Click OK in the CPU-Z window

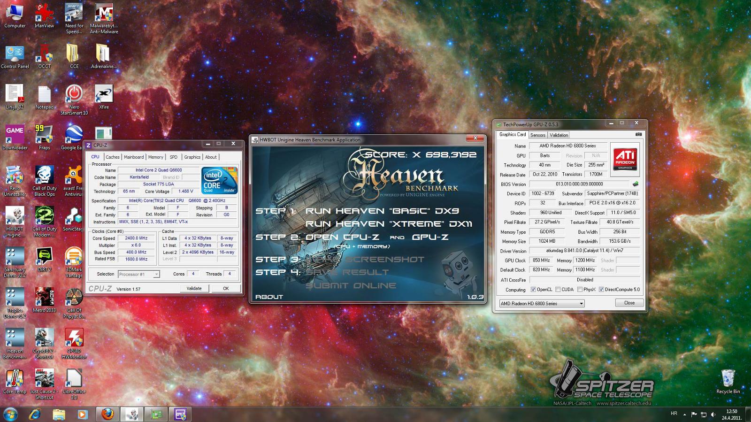point(226,288)
